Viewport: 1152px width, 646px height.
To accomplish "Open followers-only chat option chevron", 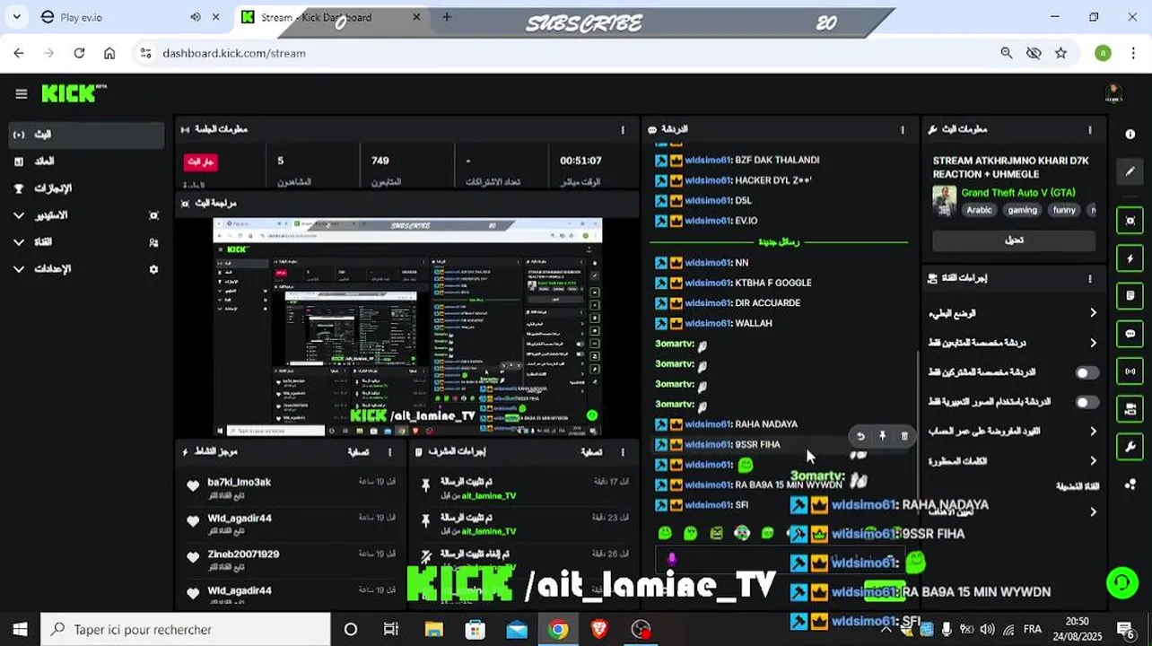I will click(1093, 343).
